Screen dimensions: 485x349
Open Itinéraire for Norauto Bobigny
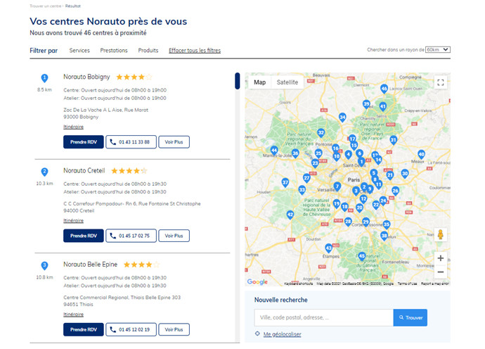(73, 127)
